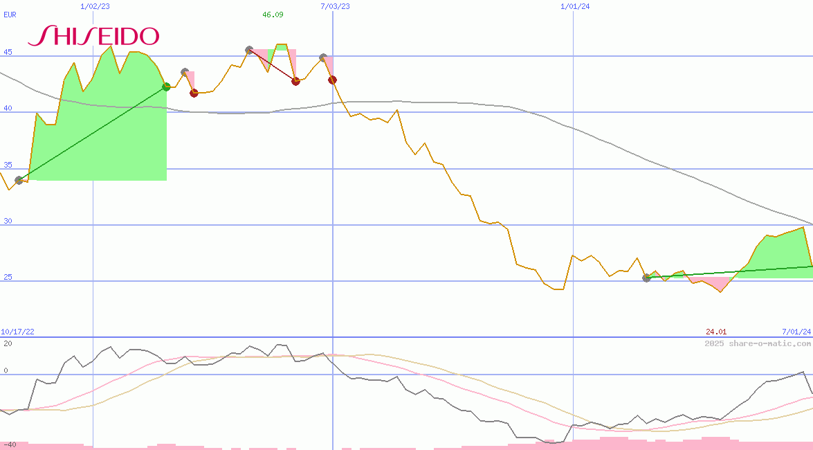This screenshot has width=813, height=450.
Task: Click red marker on the 7/03/23 vertical line
Action: point(332,80)
